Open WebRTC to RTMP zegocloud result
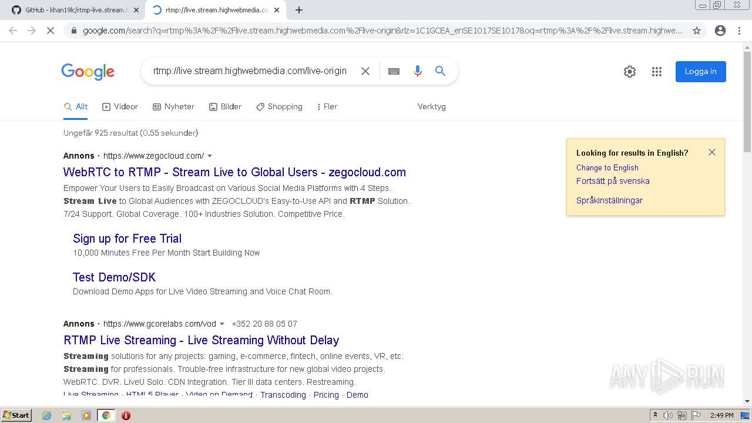 [x=234, y=172]
